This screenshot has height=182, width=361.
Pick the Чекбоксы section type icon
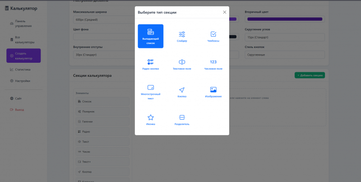213,34
